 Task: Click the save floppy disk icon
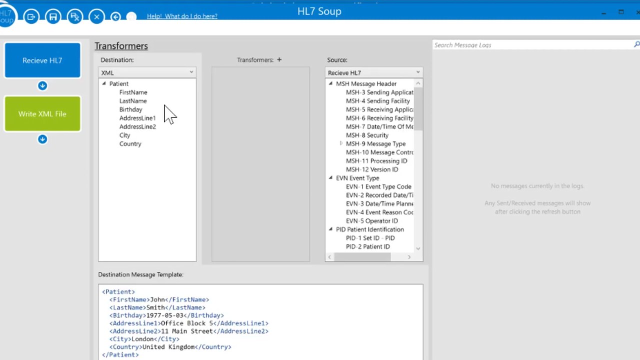tap(53, 16)
